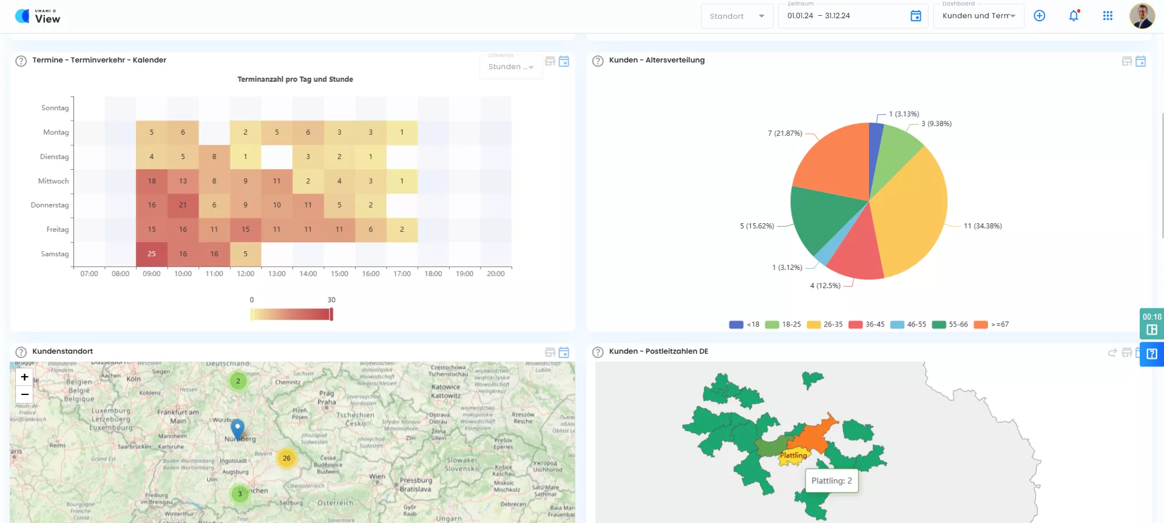Click the map cluster marker showing 26
1164x523 pixels.
pos(286,458)
